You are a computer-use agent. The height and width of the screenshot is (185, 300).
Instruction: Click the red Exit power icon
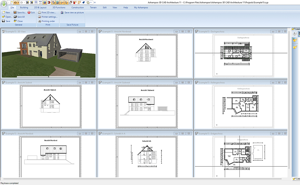point(29,13)
